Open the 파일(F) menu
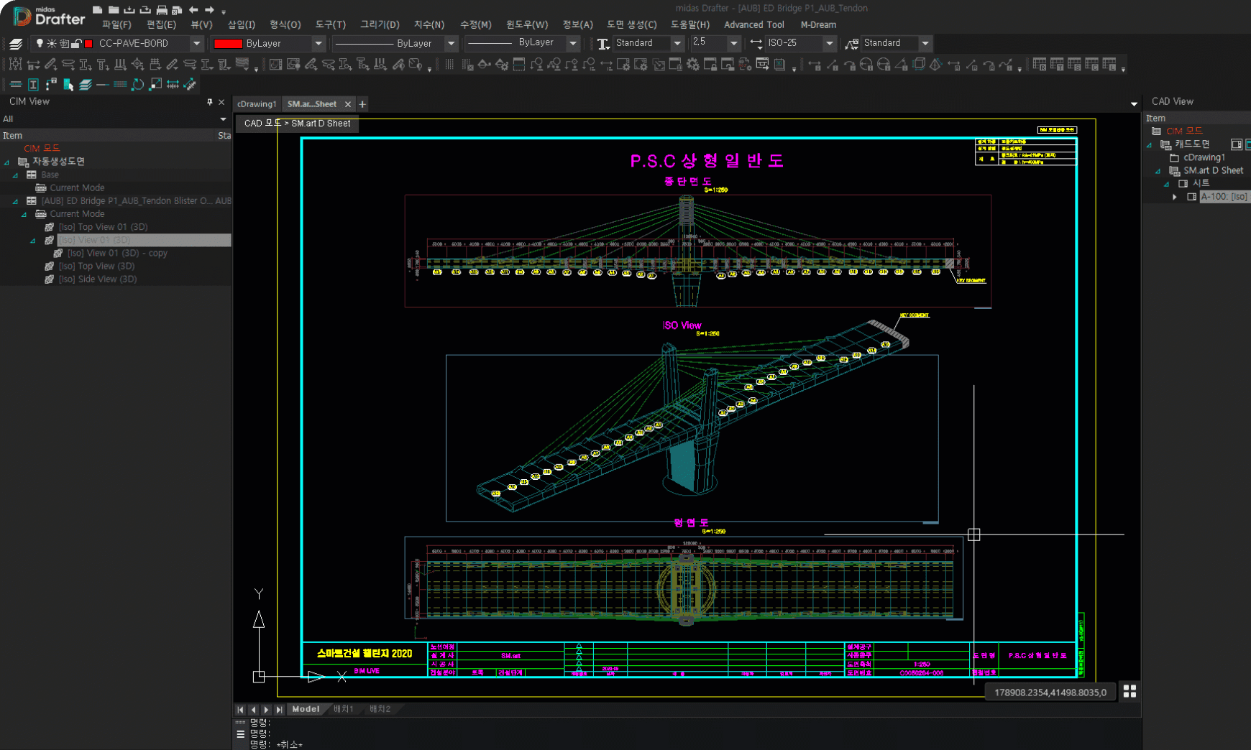Image resolution: width=1251 pixels, height=750 pixels. tap(116, 24)
